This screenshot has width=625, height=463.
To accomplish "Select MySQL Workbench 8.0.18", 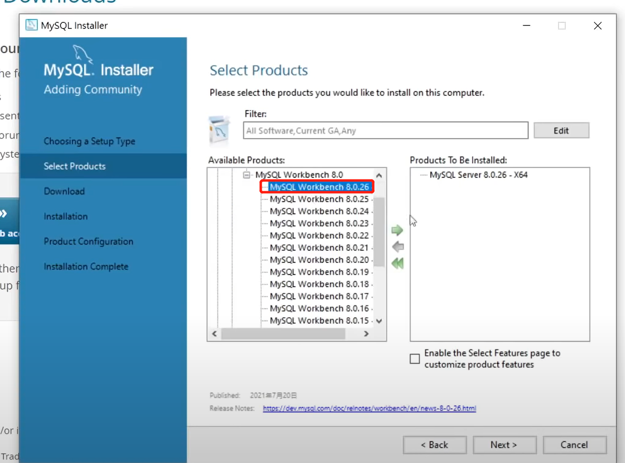I will (x=319, y=284).
